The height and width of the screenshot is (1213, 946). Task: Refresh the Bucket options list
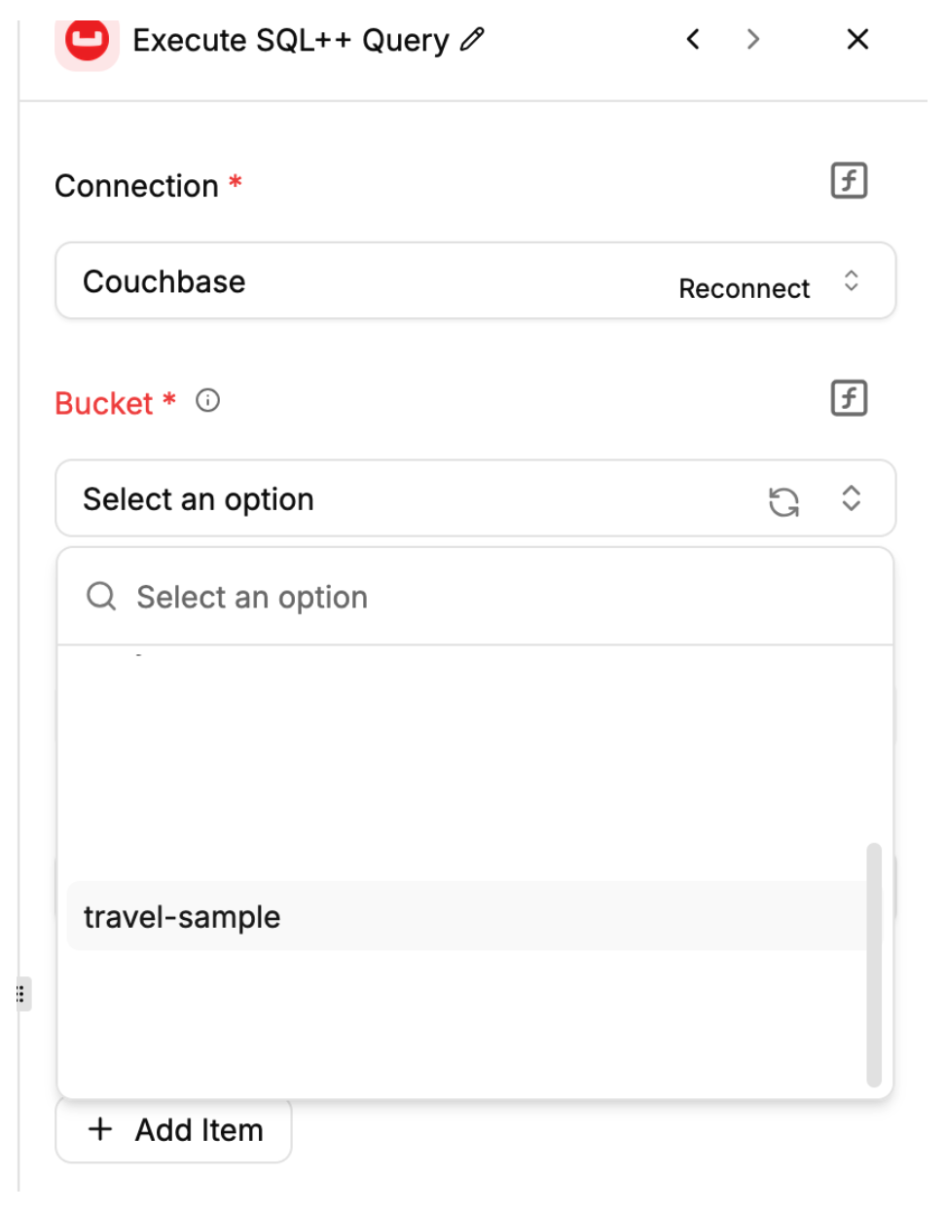pyautogui.click(x=783, y=501)
